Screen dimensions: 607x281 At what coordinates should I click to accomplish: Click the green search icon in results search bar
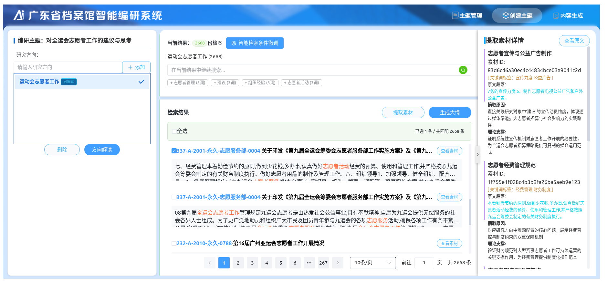coord(463,70)
